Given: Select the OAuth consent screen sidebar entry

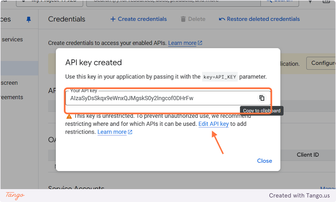Looking at the screenshot, I should (x=10, y=83).
